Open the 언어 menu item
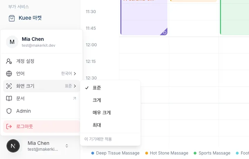Image resolution: width=249 pixels, height=159 pixels. 41,74
